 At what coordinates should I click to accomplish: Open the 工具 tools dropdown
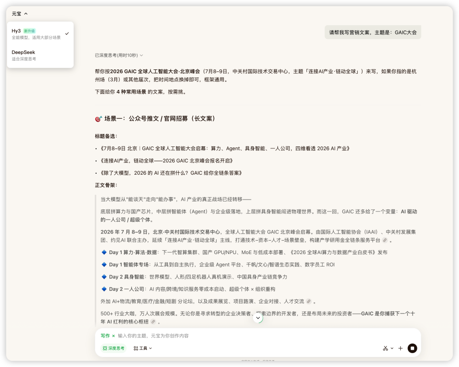(142, 348)
